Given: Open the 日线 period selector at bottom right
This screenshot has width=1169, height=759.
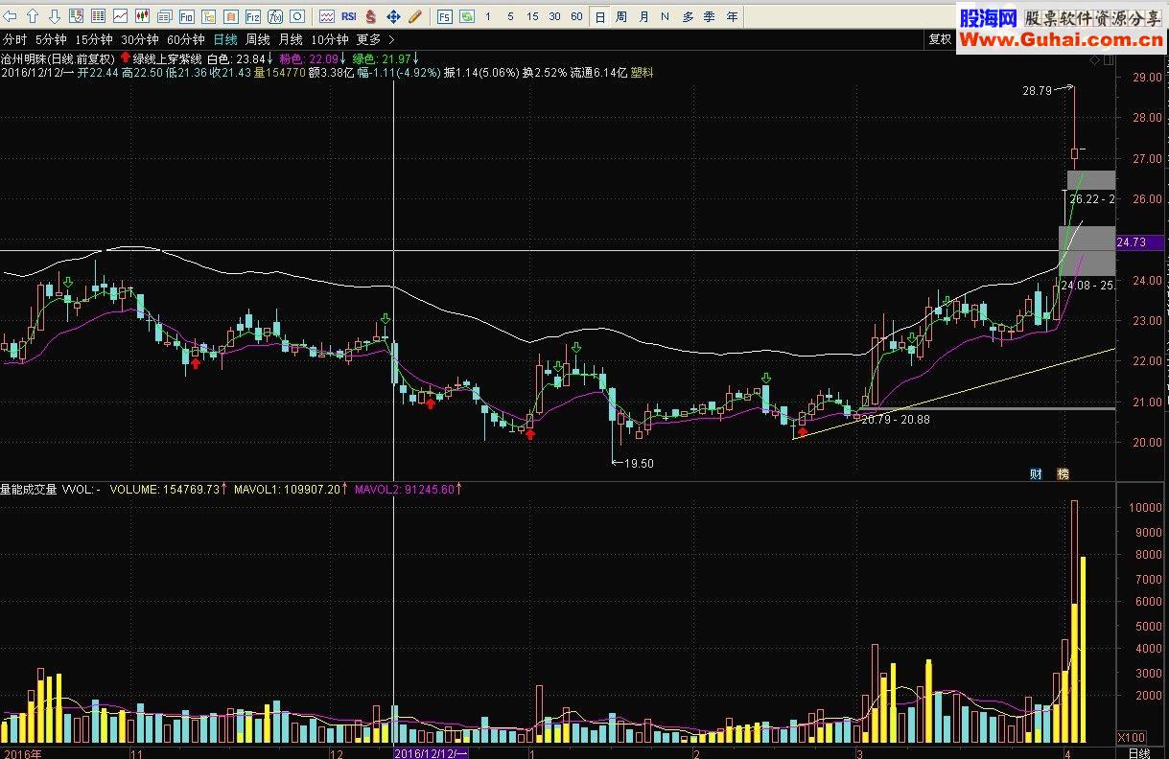Looking at the screenshot, I should [1137, 752].
